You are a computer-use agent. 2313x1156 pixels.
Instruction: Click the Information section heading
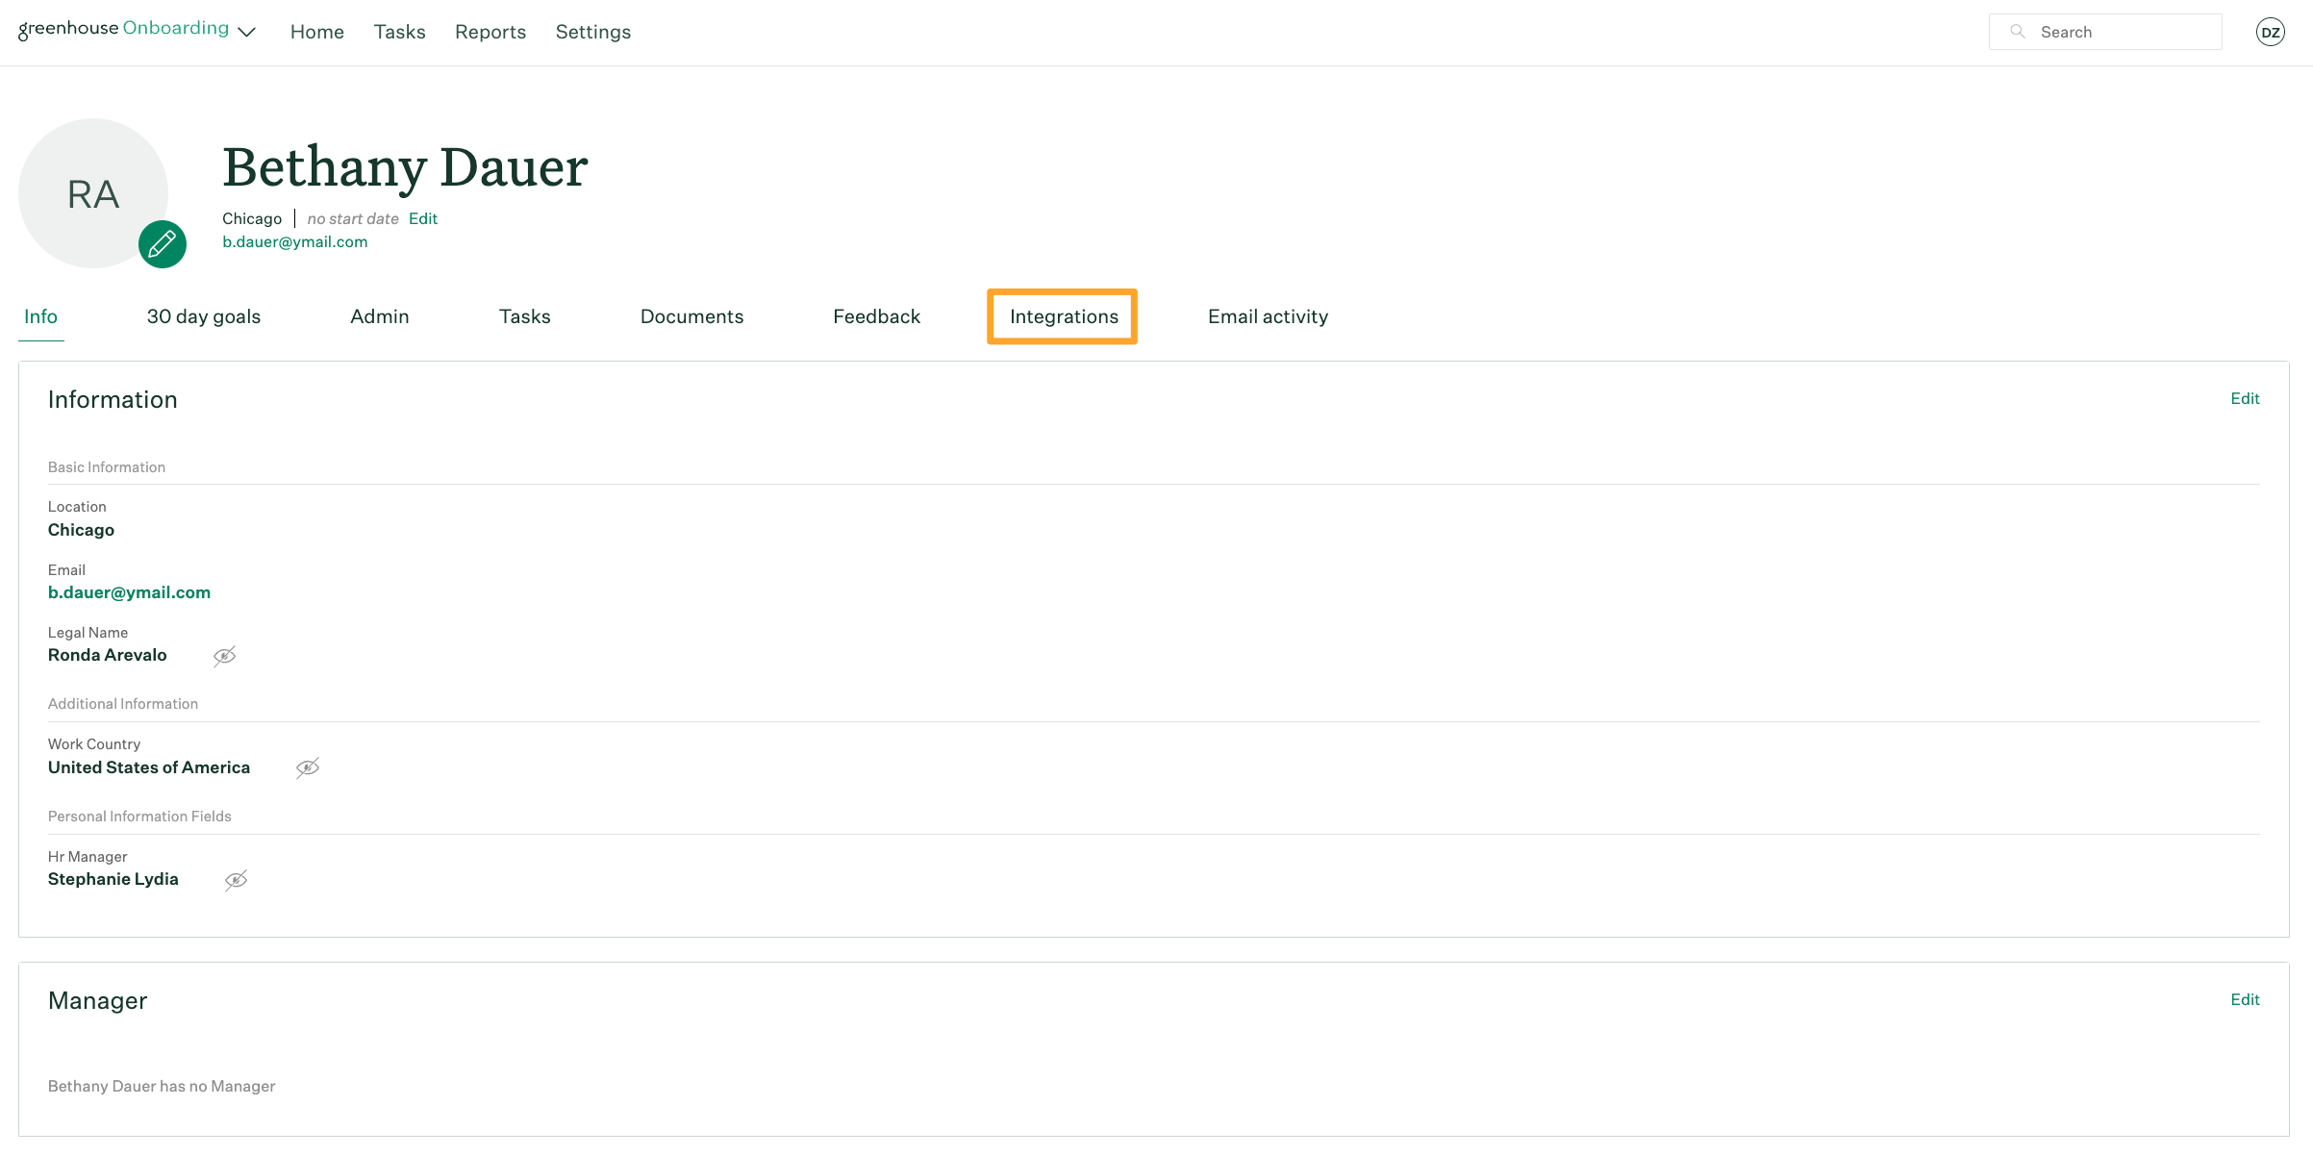[113, 399]
